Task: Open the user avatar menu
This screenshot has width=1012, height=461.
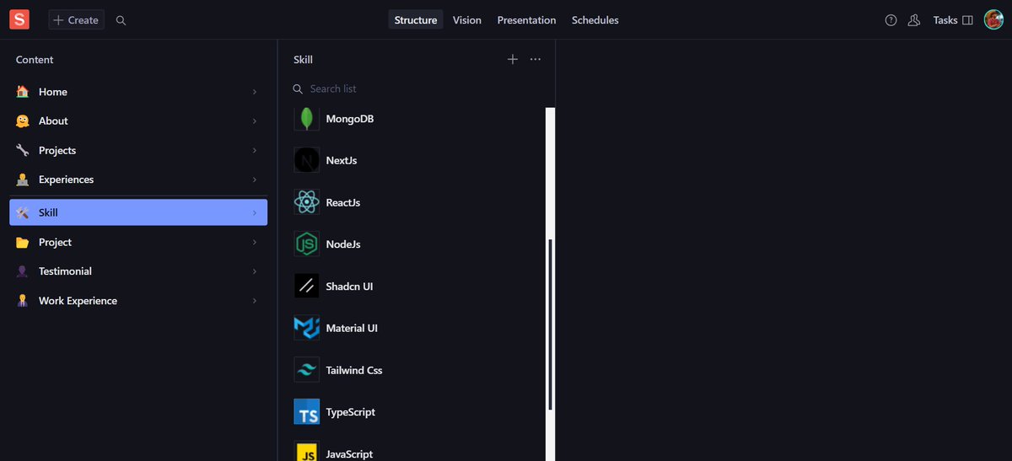Action: click(993, 19)
